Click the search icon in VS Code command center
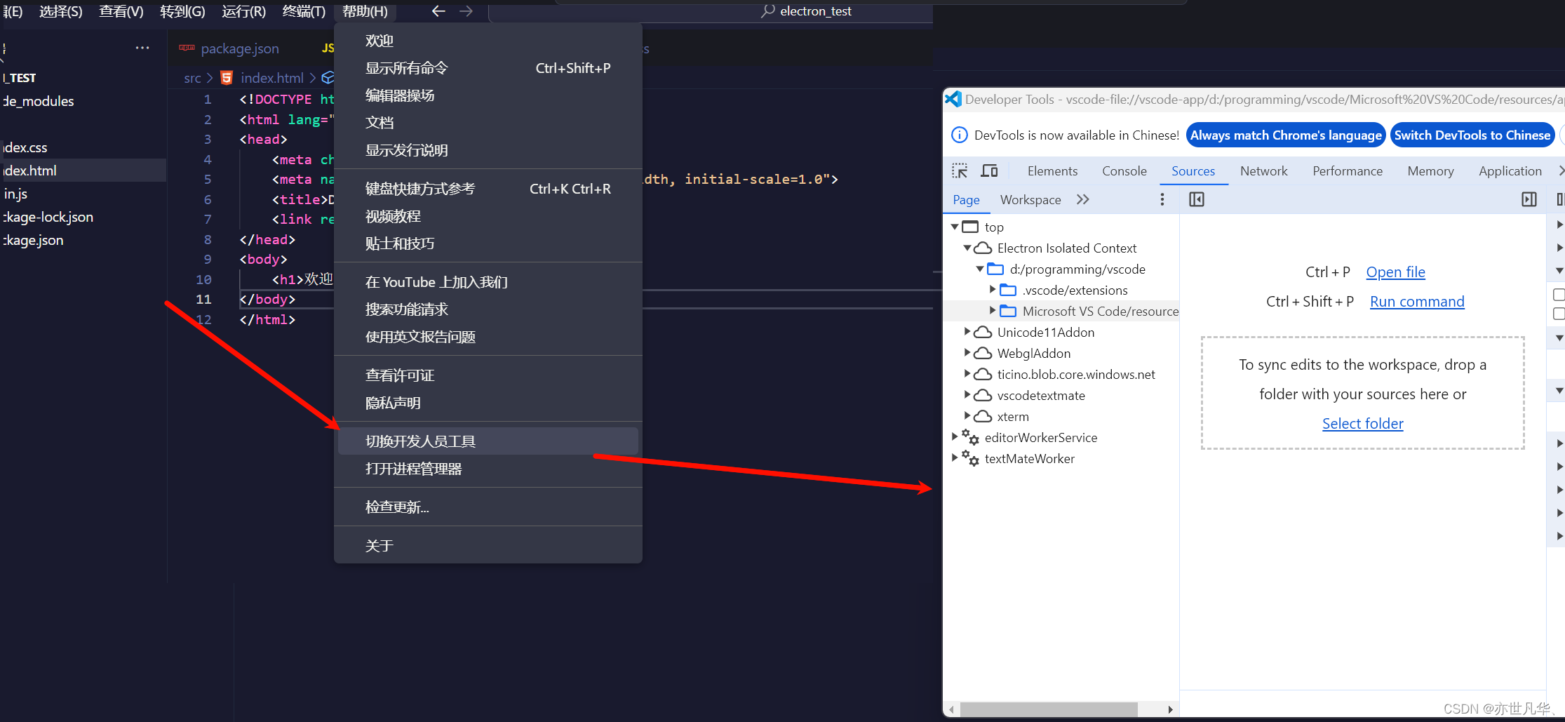 768,11
